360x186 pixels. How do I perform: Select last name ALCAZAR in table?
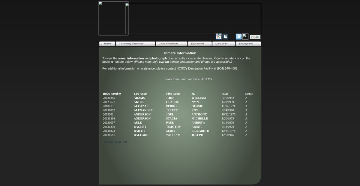141,106
